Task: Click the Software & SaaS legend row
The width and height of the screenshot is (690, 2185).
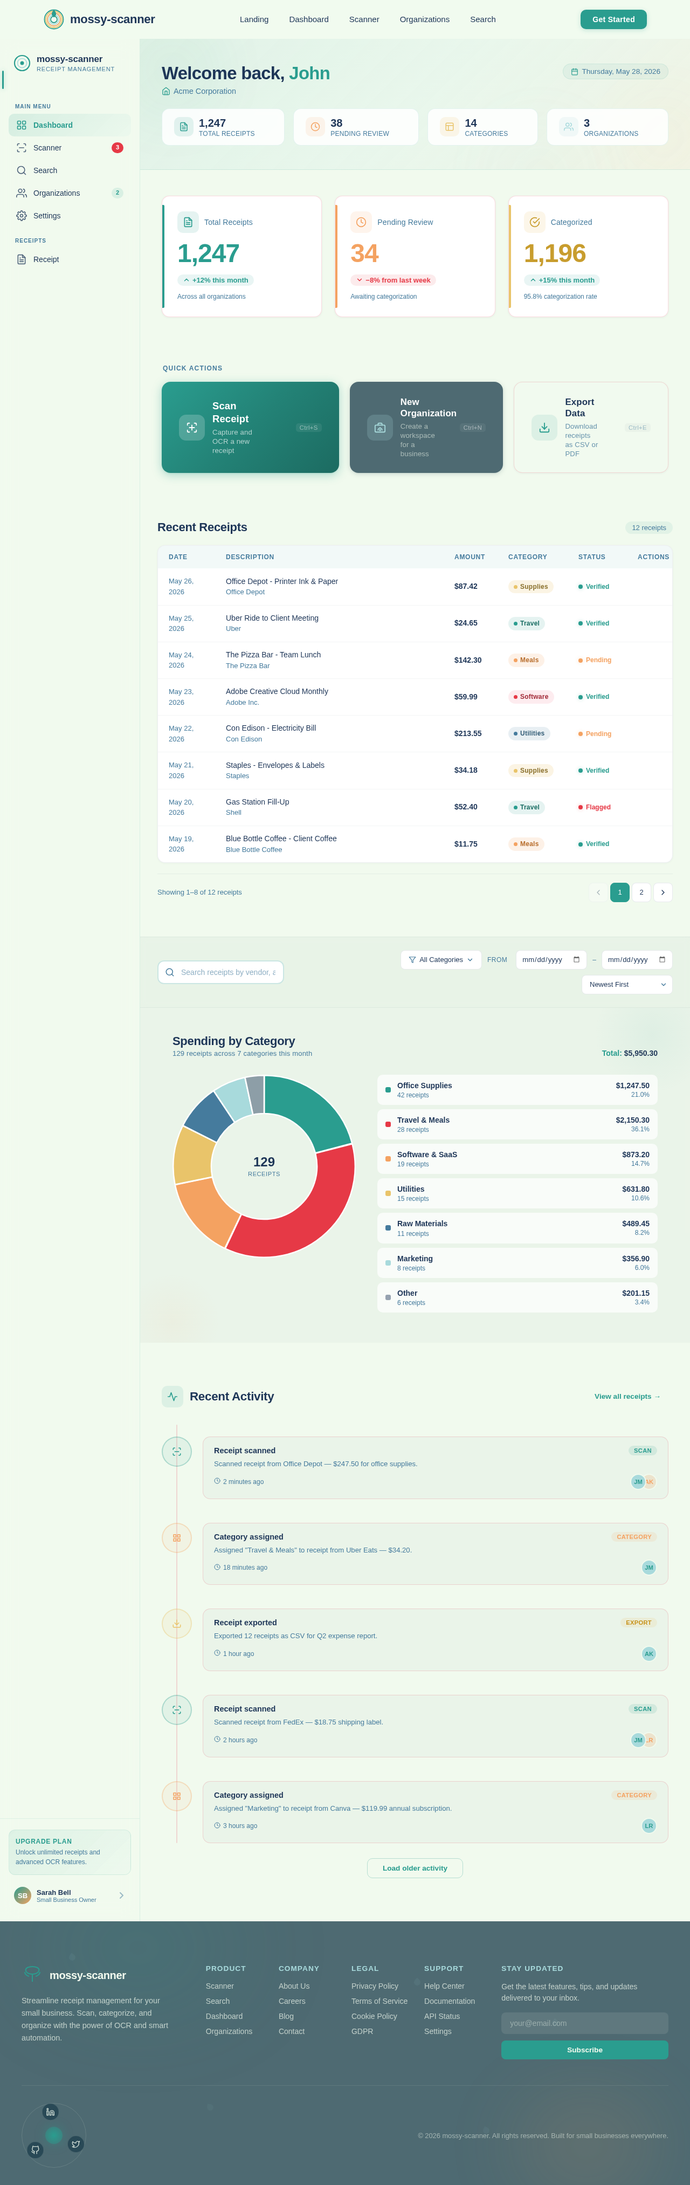Action: pos(517,1159)
